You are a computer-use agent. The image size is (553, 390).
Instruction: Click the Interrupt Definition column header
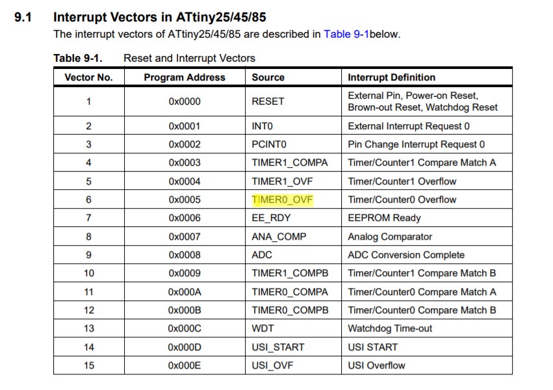click(391, 77)
